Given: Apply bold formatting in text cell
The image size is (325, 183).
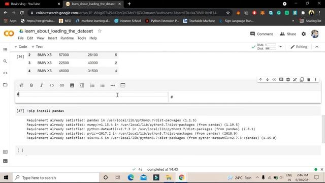Looking at the screenshot, I should (x=31, y=85).
